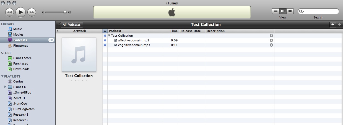The width and height of the screenshot is (343, 125).
Task: Click the iTunes Store bag icon
Action: click(10, 58)
